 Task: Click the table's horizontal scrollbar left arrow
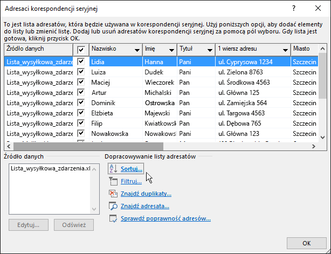[x=9, y=146]
